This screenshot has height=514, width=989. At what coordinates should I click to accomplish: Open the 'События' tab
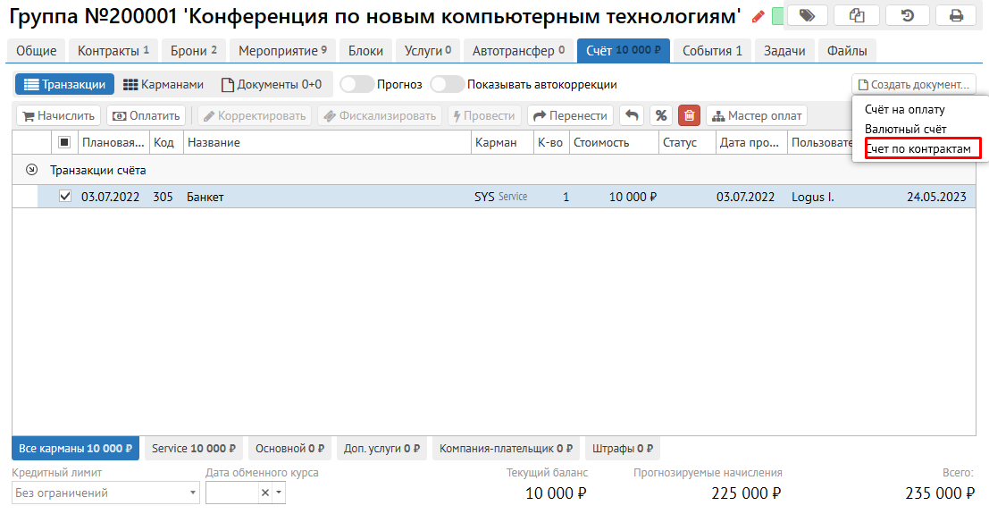point(712,51)
